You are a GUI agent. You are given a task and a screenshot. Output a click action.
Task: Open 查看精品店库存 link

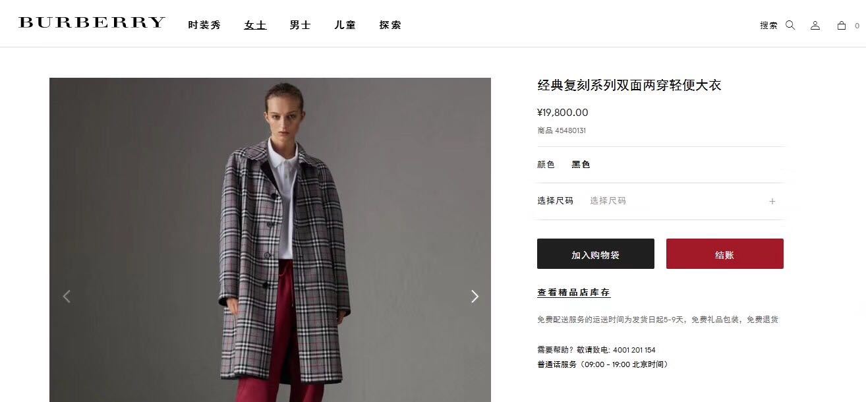574,293
